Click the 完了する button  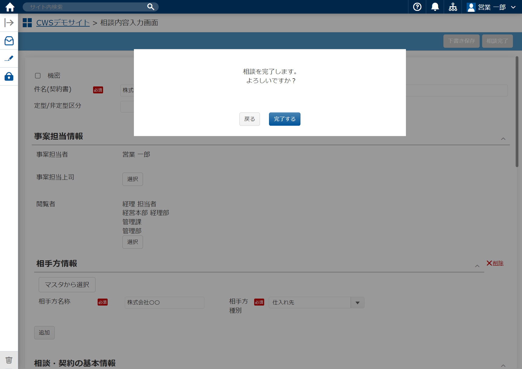pos(284,119)
